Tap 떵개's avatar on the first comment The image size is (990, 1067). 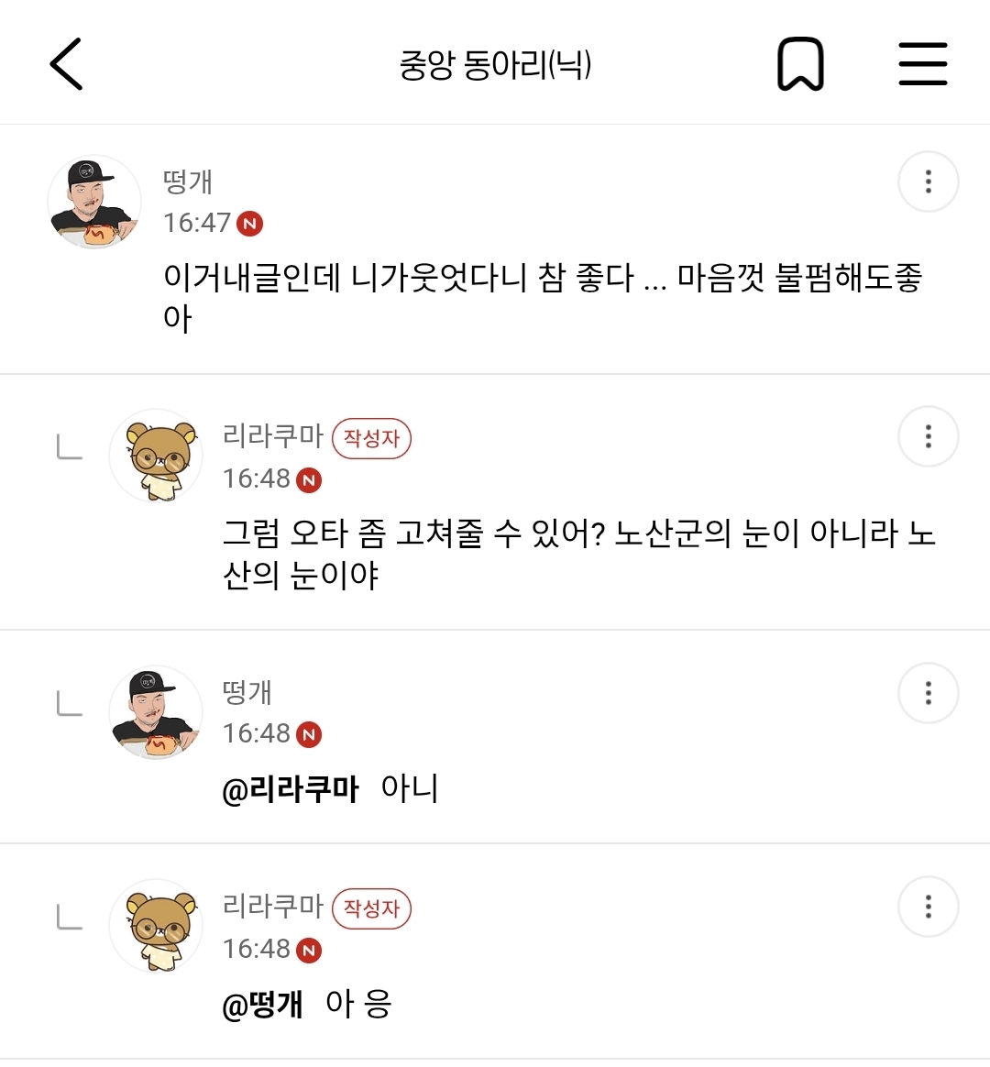(x=94, y=203)
